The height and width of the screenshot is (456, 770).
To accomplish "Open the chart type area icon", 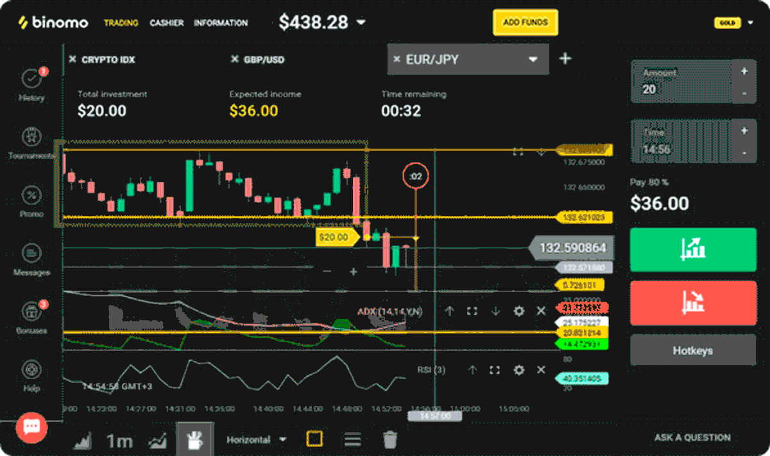I will pos(83,441).
